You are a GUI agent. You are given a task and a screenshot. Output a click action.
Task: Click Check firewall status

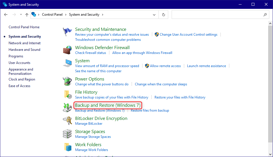click(91, 53)
